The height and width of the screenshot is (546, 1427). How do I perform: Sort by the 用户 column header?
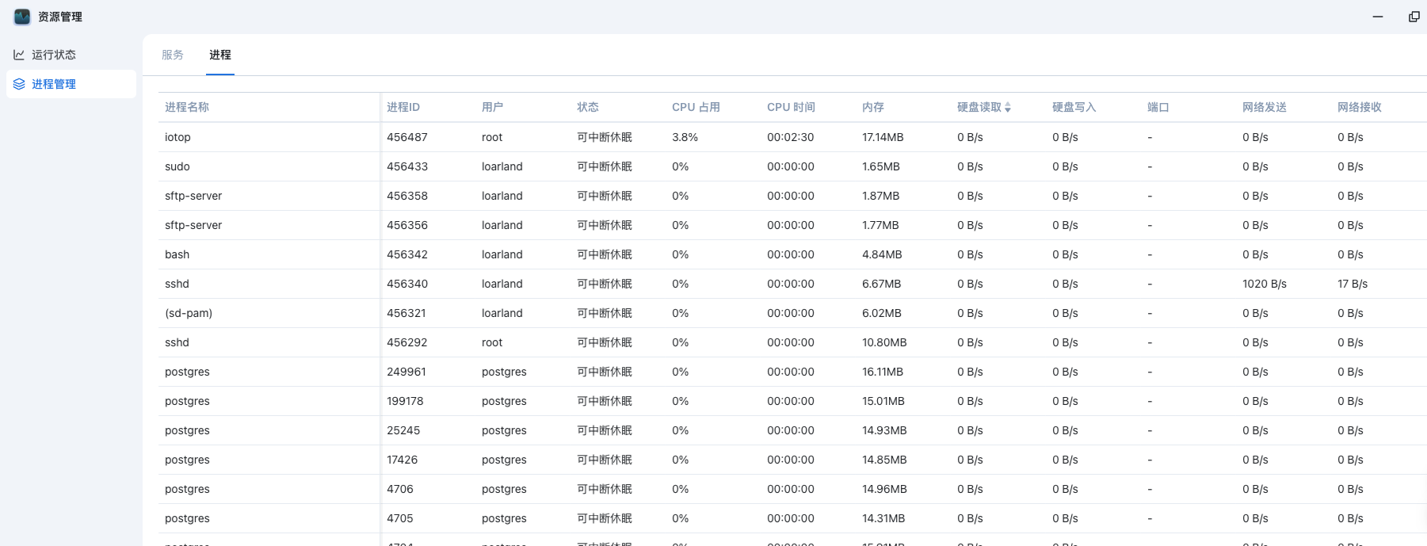pyautogui.click(x=493, y=107)
